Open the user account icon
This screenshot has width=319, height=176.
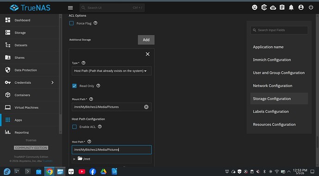(x=301, y=7)
